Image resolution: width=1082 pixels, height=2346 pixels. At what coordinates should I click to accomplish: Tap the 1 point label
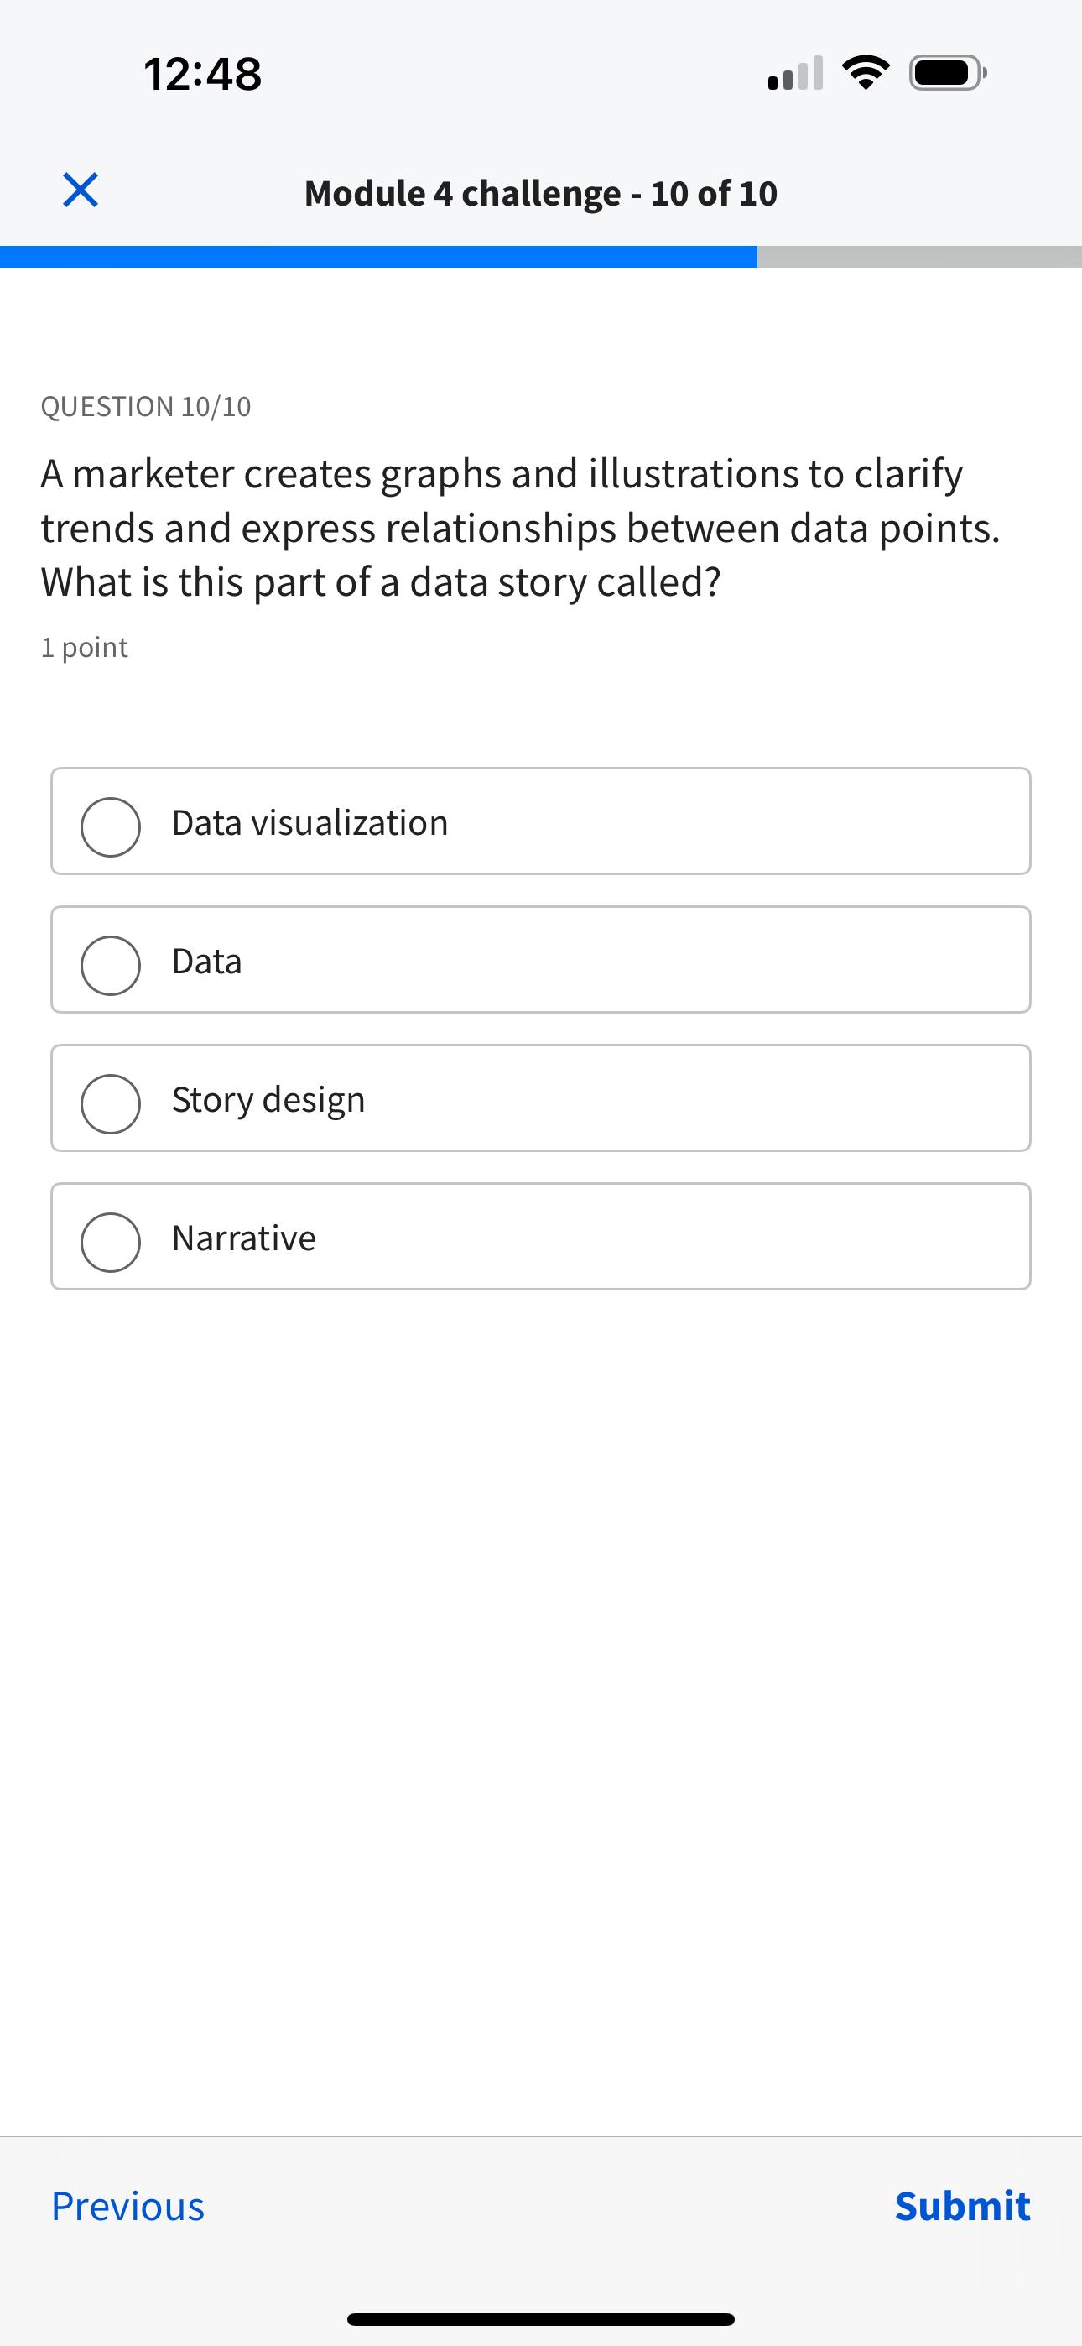[84, 646]
